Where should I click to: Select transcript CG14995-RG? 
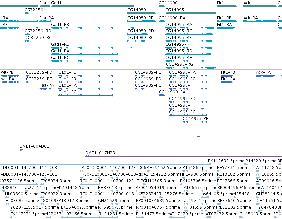click(x=191, y=68)
